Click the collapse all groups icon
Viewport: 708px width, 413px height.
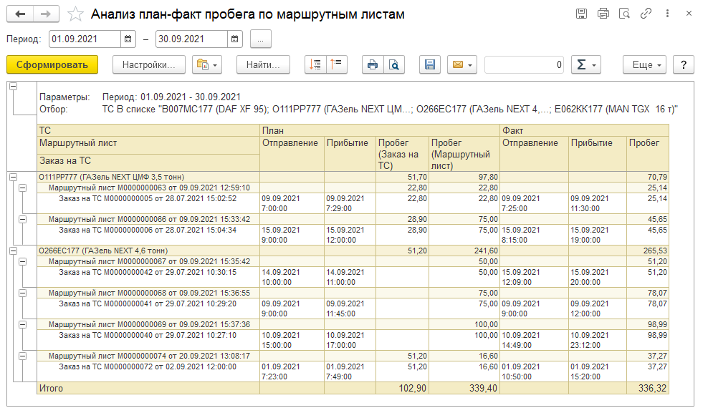[x=336, y=64]
